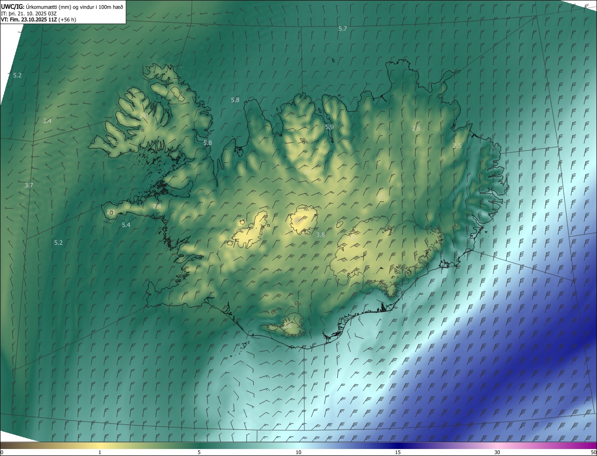Click the colorbar tick label '15'

coord(398,452)
